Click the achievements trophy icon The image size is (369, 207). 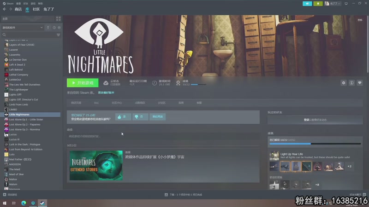[178, 83]
